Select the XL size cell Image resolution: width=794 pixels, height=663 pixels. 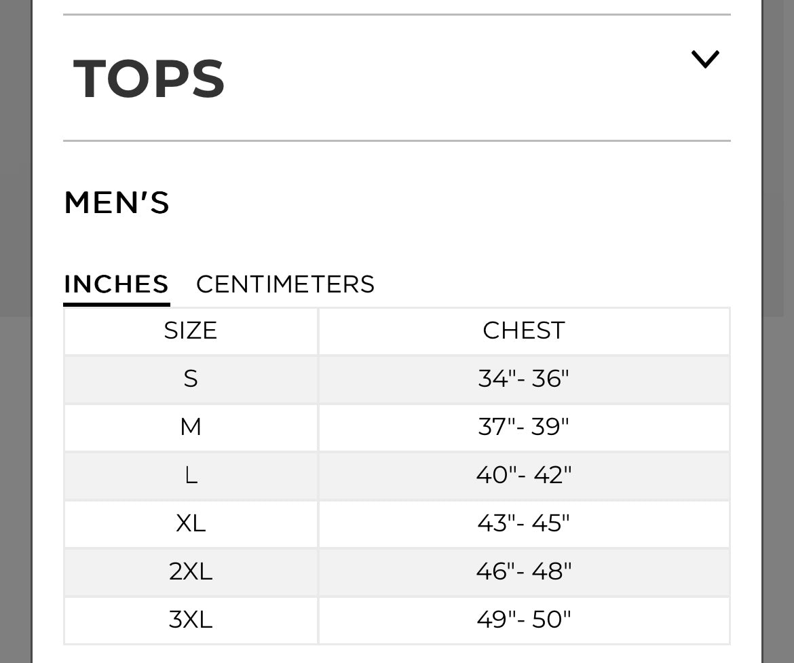(191, 523)
